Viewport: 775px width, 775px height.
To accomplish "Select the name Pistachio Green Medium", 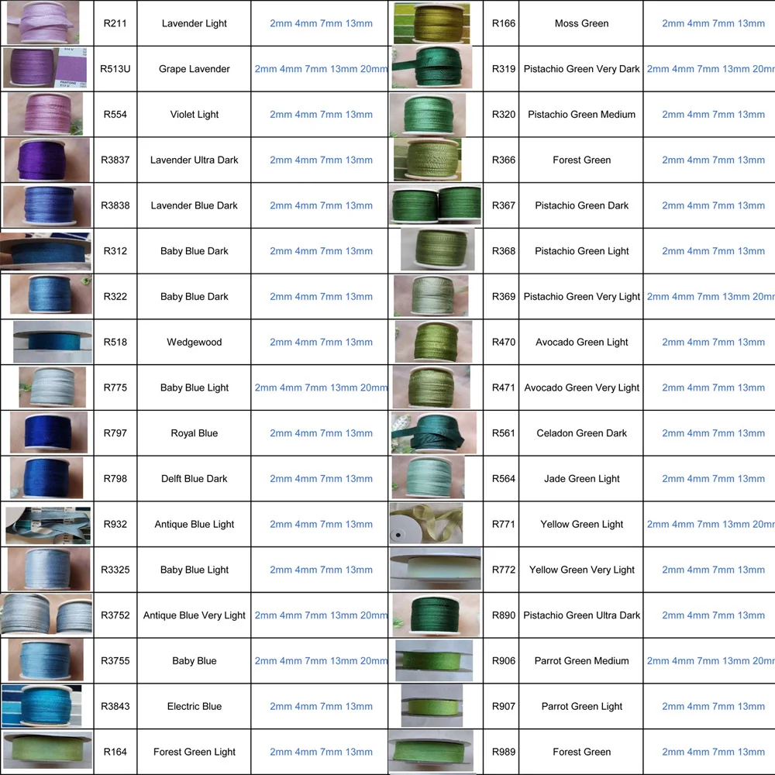I will 582,114.
